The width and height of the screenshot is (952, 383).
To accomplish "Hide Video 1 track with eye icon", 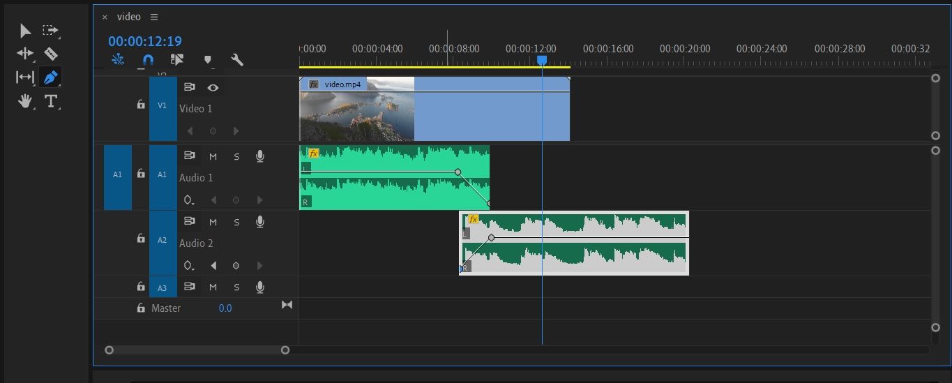I will 213,87.
